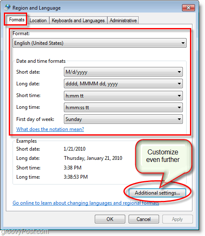
Task: Click the Region and Language globe icon
Action: tap(8, 8)
